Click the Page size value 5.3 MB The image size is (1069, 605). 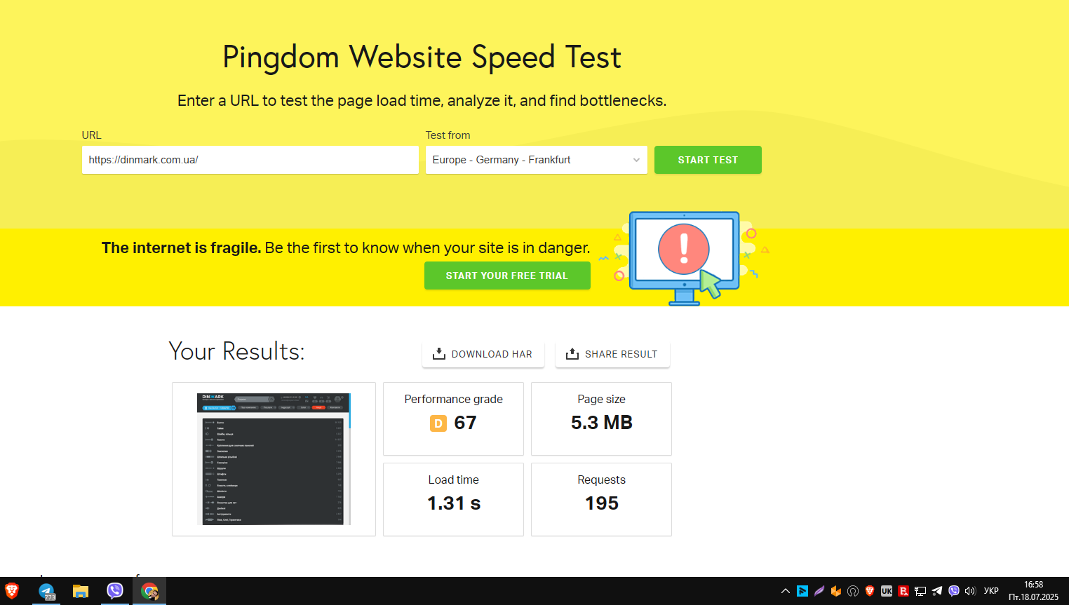click(x=602, y=423)
